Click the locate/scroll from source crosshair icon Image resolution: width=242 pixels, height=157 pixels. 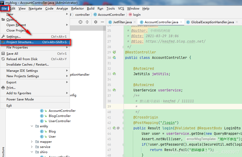click(80, 22)
